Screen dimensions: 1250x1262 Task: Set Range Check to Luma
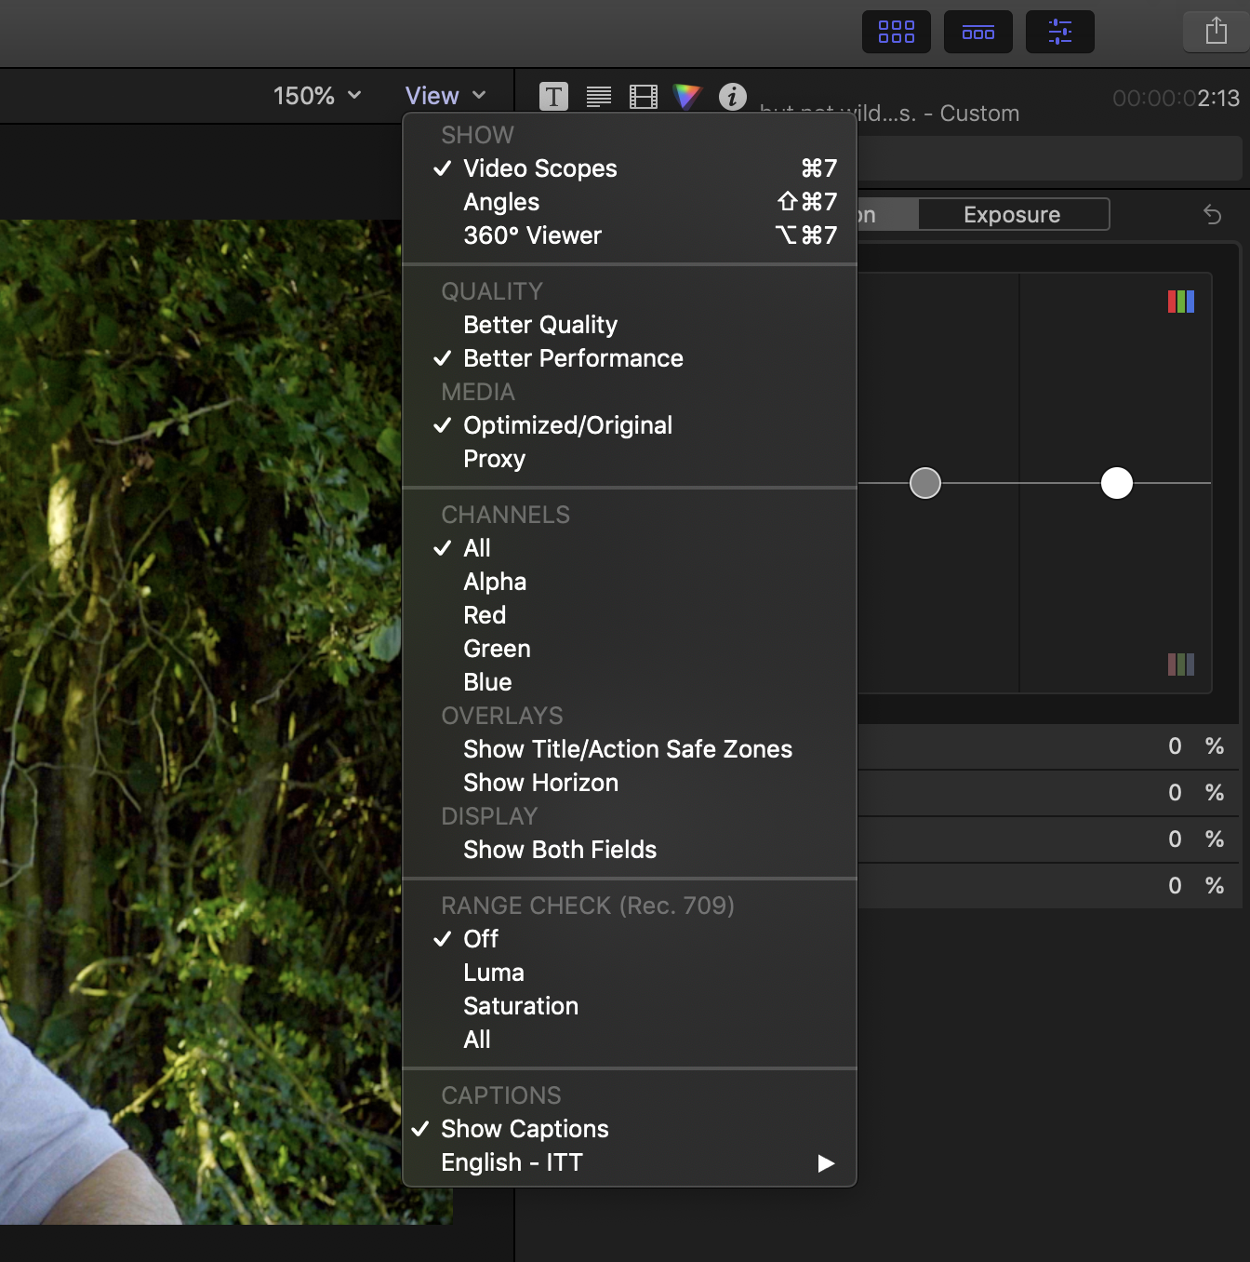[630, 973]
